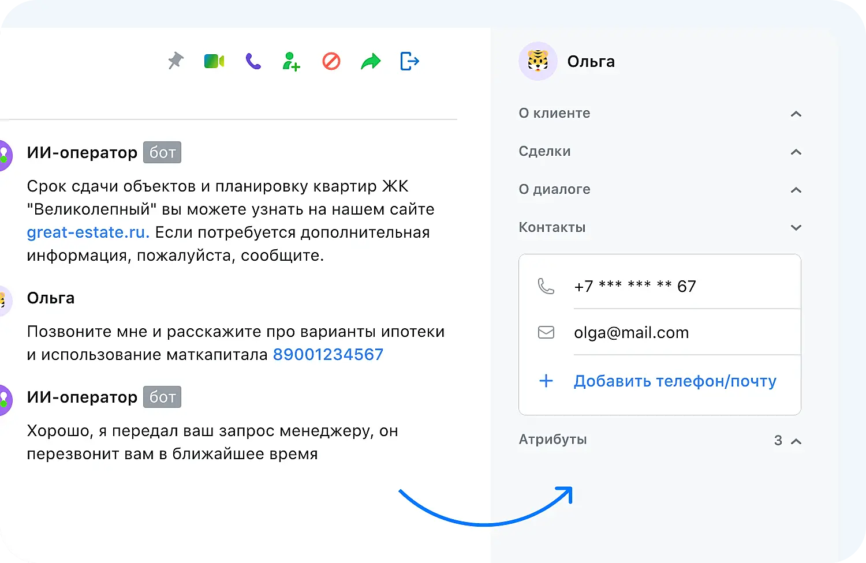Click the phone icon beside the masked number
Image resolution: width=866 pixels, height=563 pixels.
coord(546,286)
